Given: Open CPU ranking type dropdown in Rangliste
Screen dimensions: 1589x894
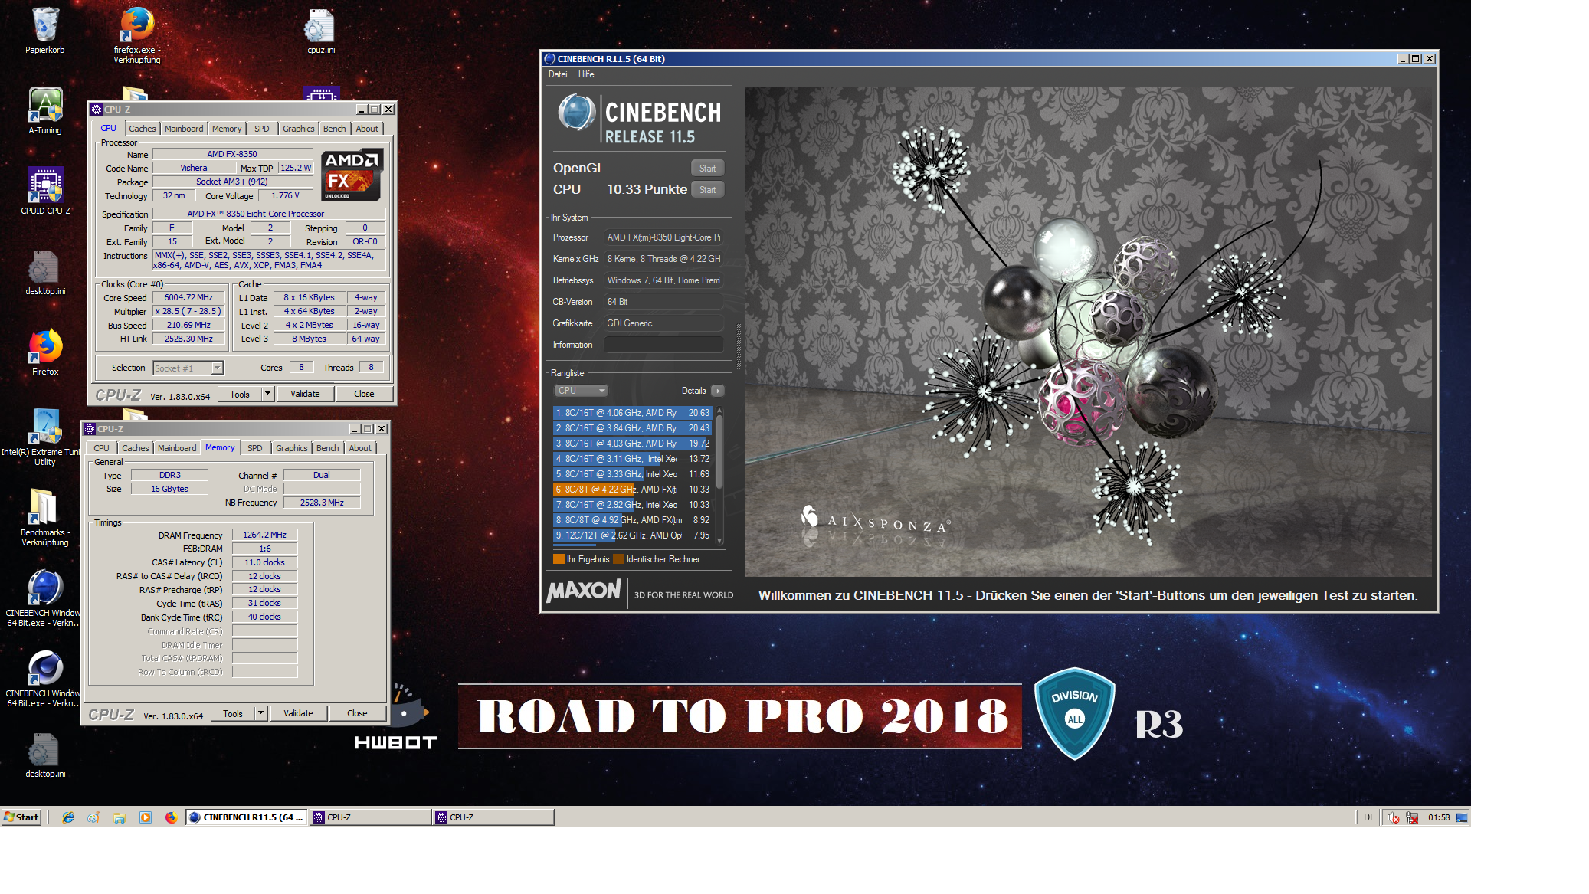Looking at the screenshot, I should point(581,391).
